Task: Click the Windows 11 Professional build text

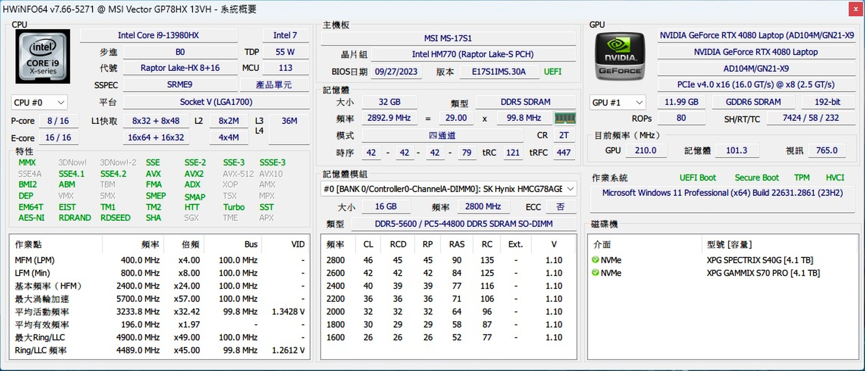Action: coord(723,193)
